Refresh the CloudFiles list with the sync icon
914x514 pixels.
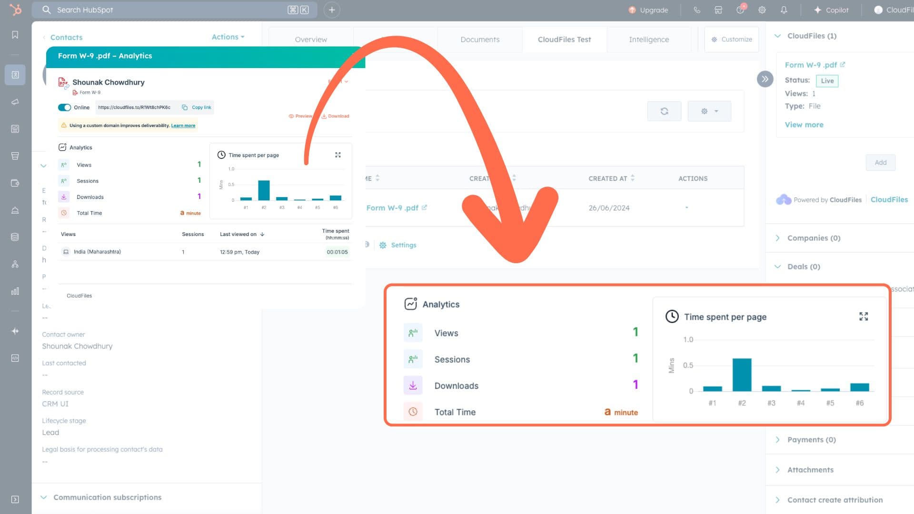(664, 110)
